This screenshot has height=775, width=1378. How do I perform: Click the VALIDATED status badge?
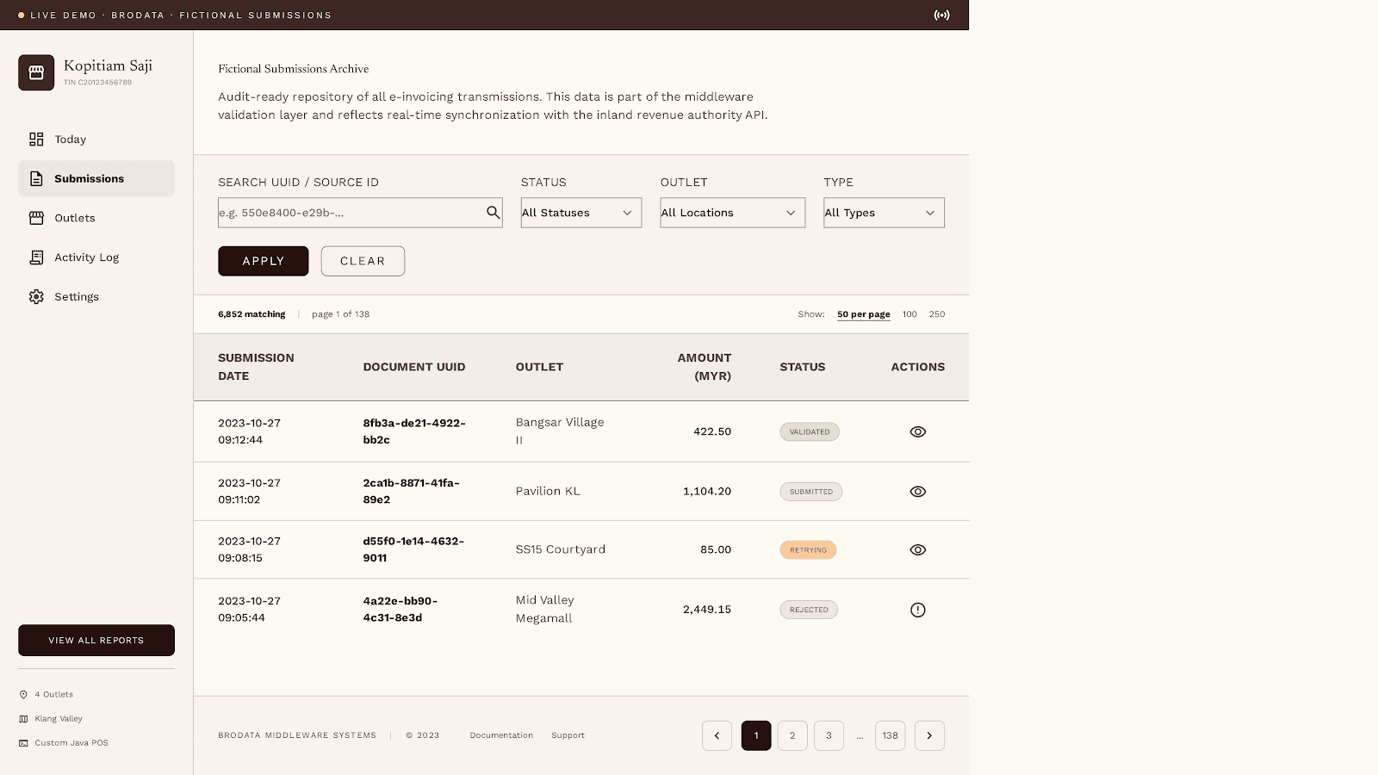click(x=810, y=431)
